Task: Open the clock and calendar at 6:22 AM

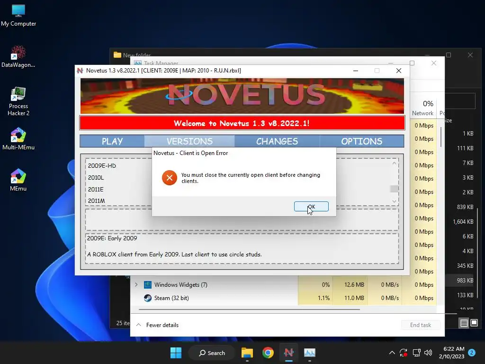Action: [451, 353]
